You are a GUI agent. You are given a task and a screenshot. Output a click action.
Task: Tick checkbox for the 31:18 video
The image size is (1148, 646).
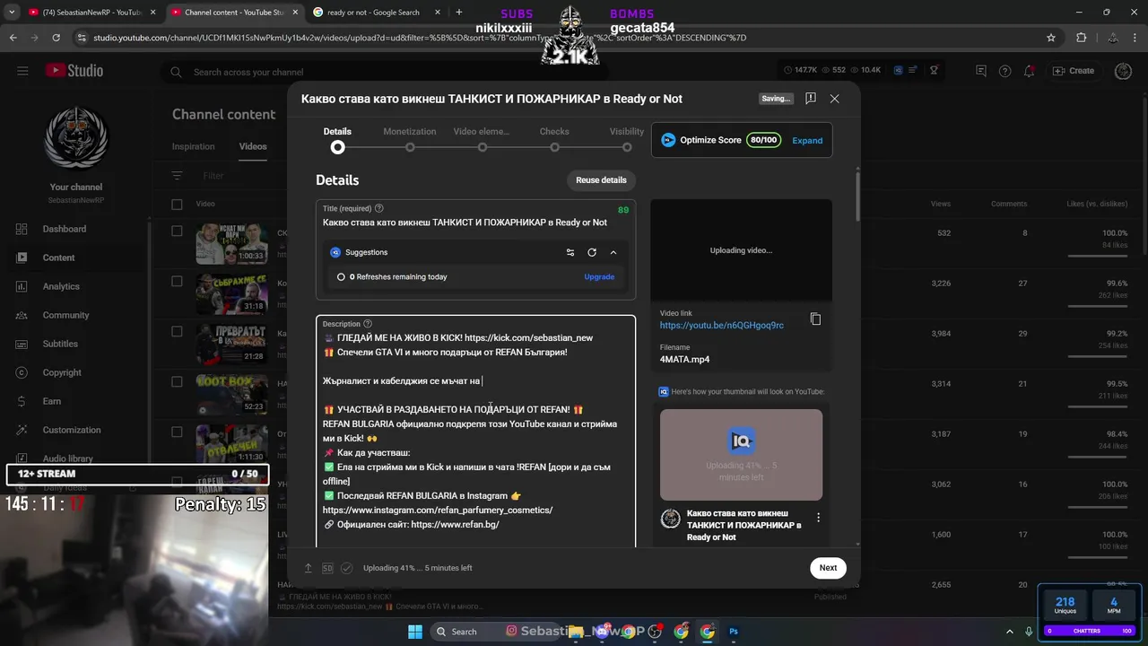177,282
